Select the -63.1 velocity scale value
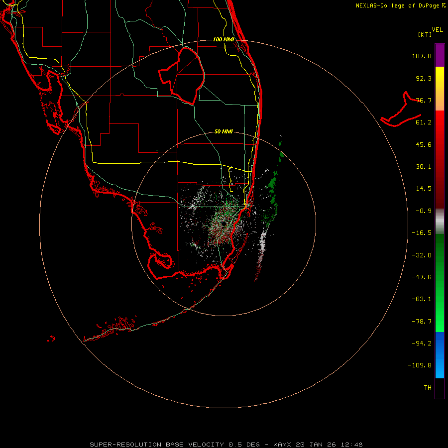 [422, 299]
